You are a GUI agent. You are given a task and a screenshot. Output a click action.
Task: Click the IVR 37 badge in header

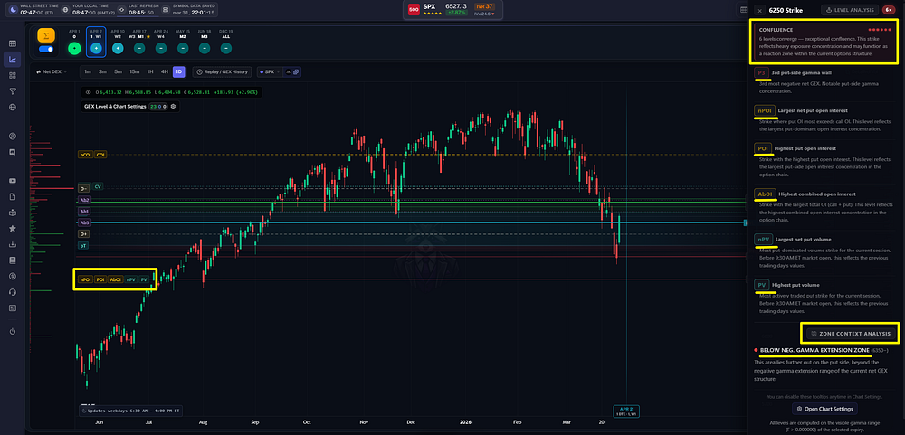[483, 6]
